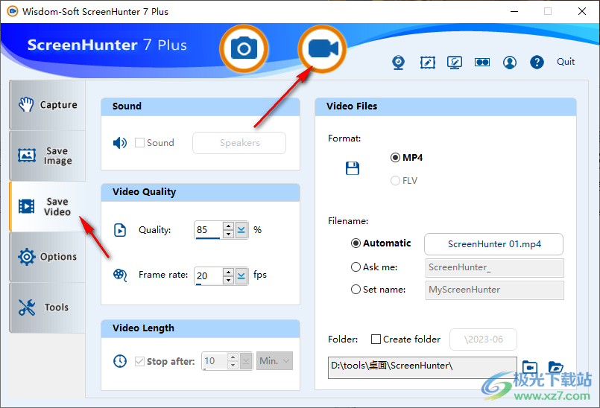Click the ScreenHunter app icon in title bar
600x408 pixels.
click(12, 11)
